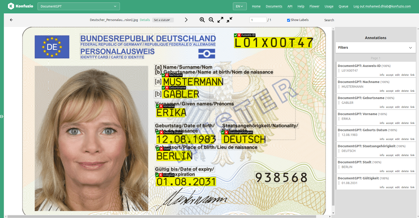Accept Gültigkeit label green check
Image resolution: width=419 pixels, height=218 pixels.
coord(157,175)
